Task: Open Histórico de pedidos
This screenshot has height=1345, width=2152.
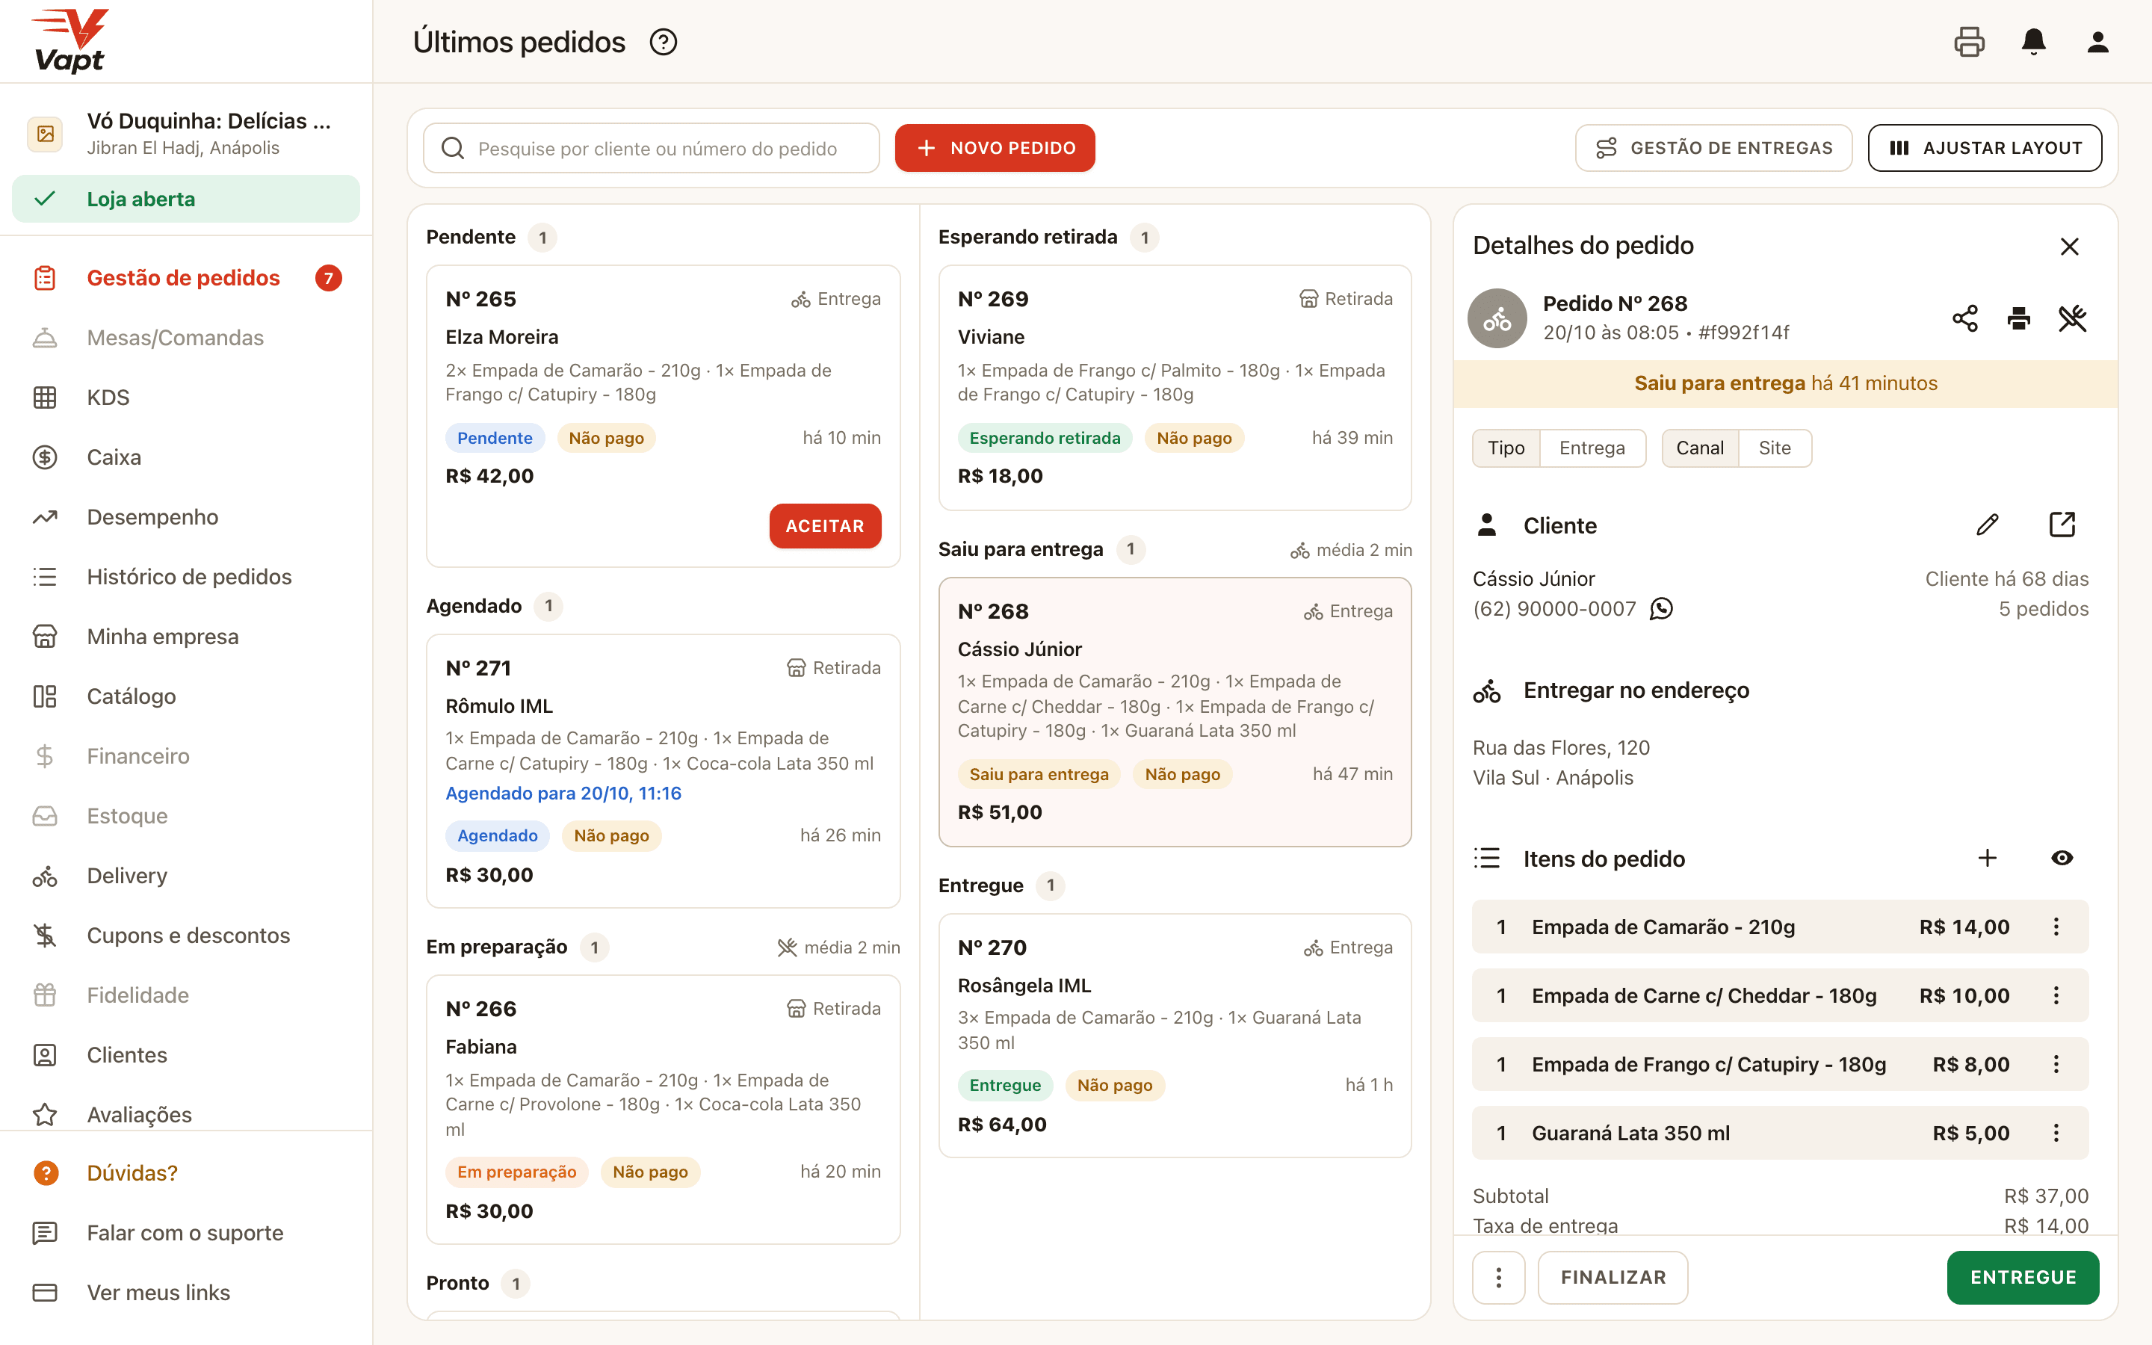Action: [x=186, y=576]
